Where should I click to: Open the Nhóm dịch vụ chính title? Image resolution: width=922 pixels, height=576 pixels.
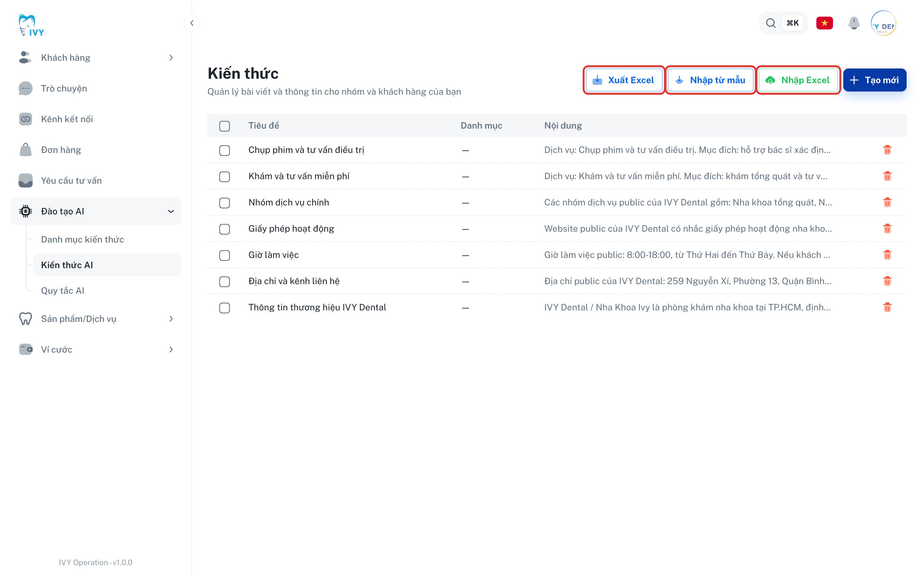(x=289, y=202)
